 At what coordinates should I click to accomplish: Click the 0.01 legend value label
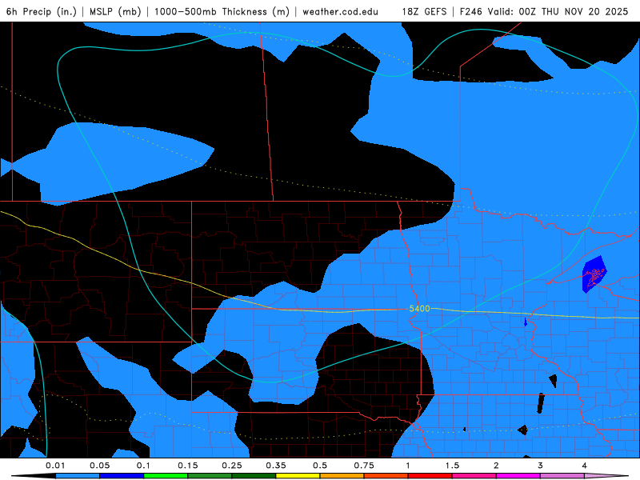click(x=55, y=466)
